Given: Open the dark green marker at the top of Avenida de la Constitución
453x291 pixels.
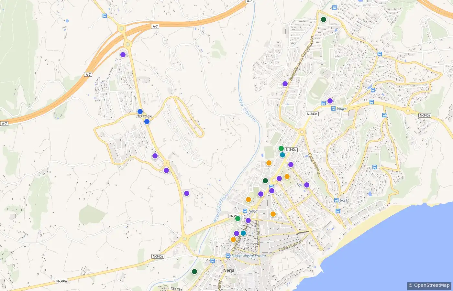Looking at the screenshot, I should (x=323, y=19).
